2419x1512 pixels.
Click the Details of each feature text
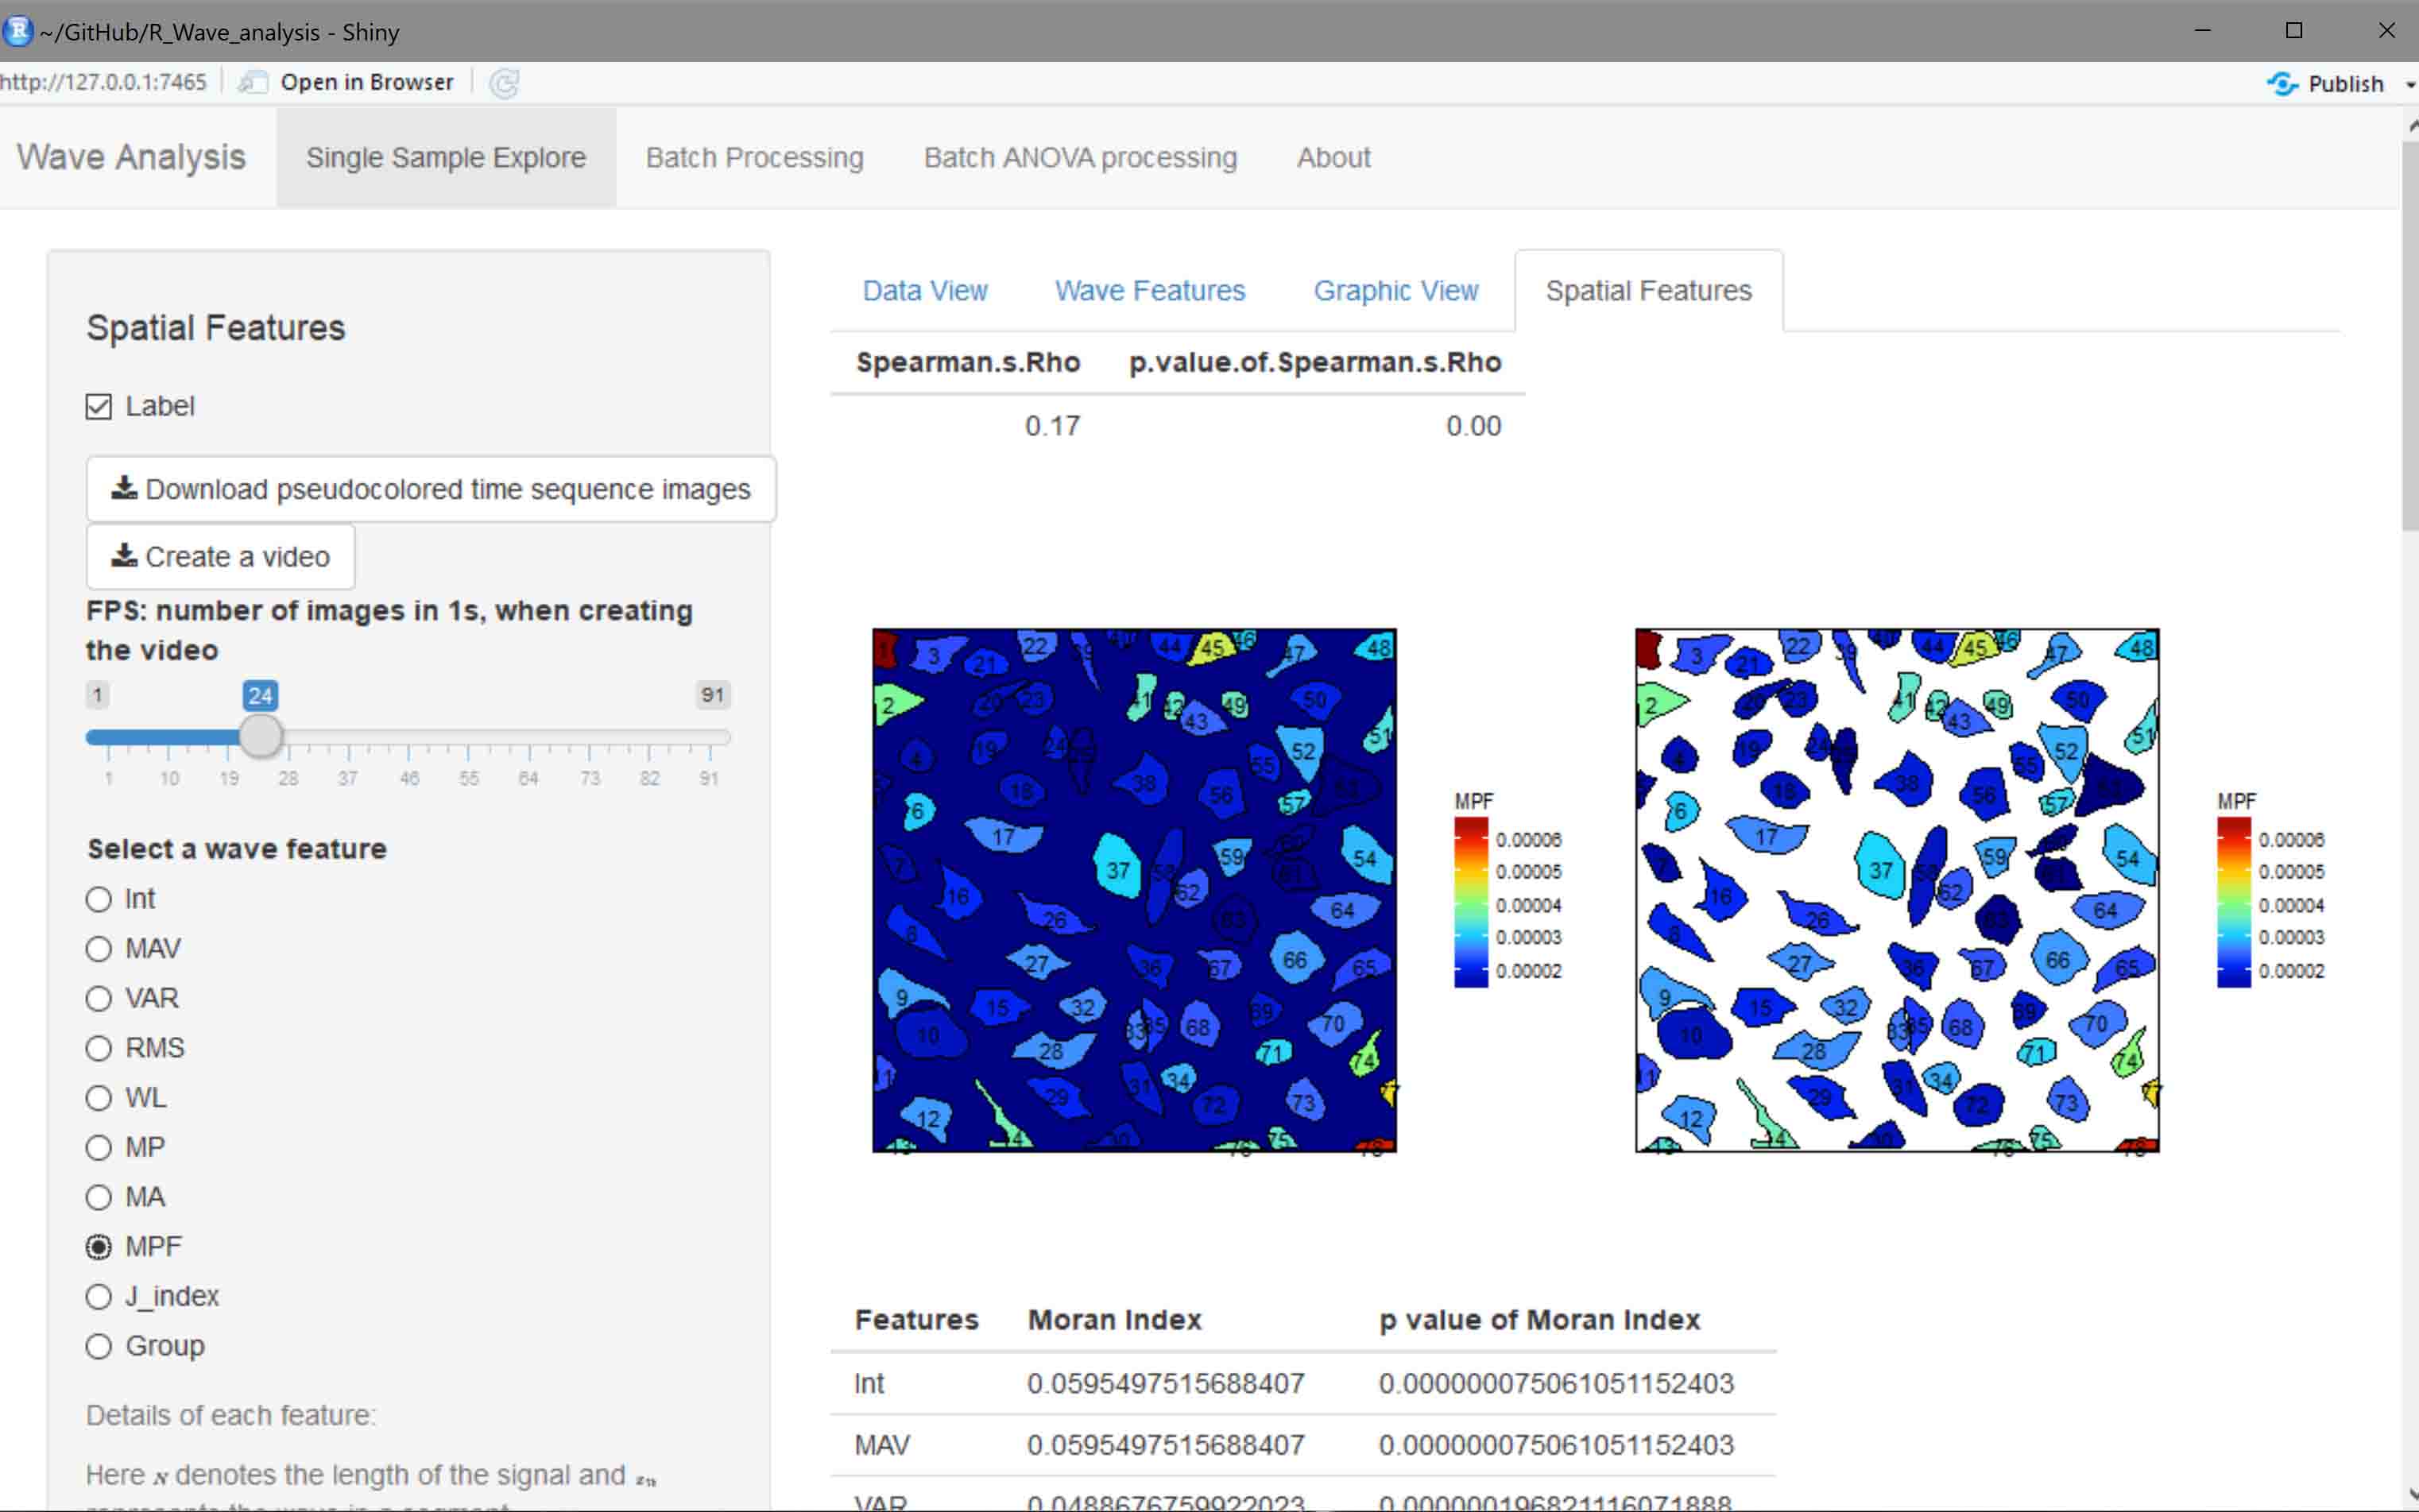tap(231, 1416)
